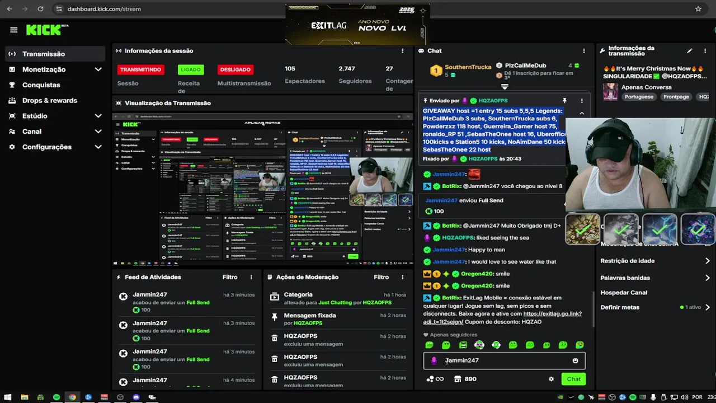This screenshot has height=403, width=716.
Task: Open File Explorer from the taskbar
Action: pos(24,397)
